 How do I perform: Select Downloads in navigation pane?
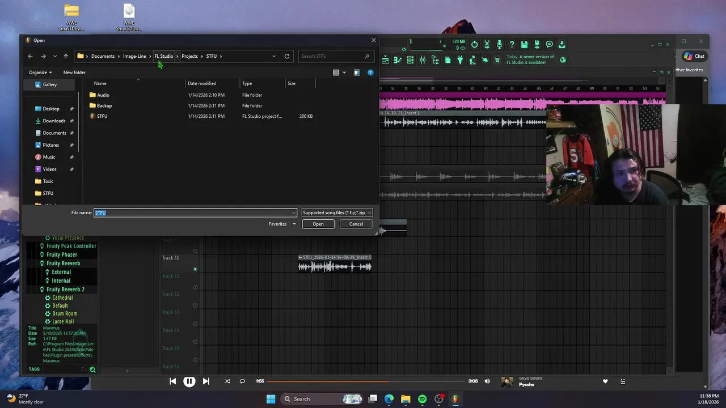coord(54,121)
